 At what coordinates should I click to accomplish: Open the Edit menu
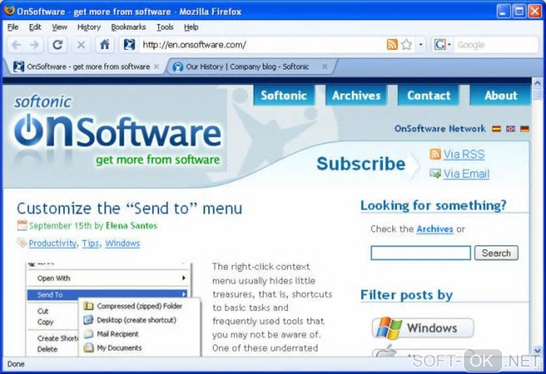coord(35,27)
